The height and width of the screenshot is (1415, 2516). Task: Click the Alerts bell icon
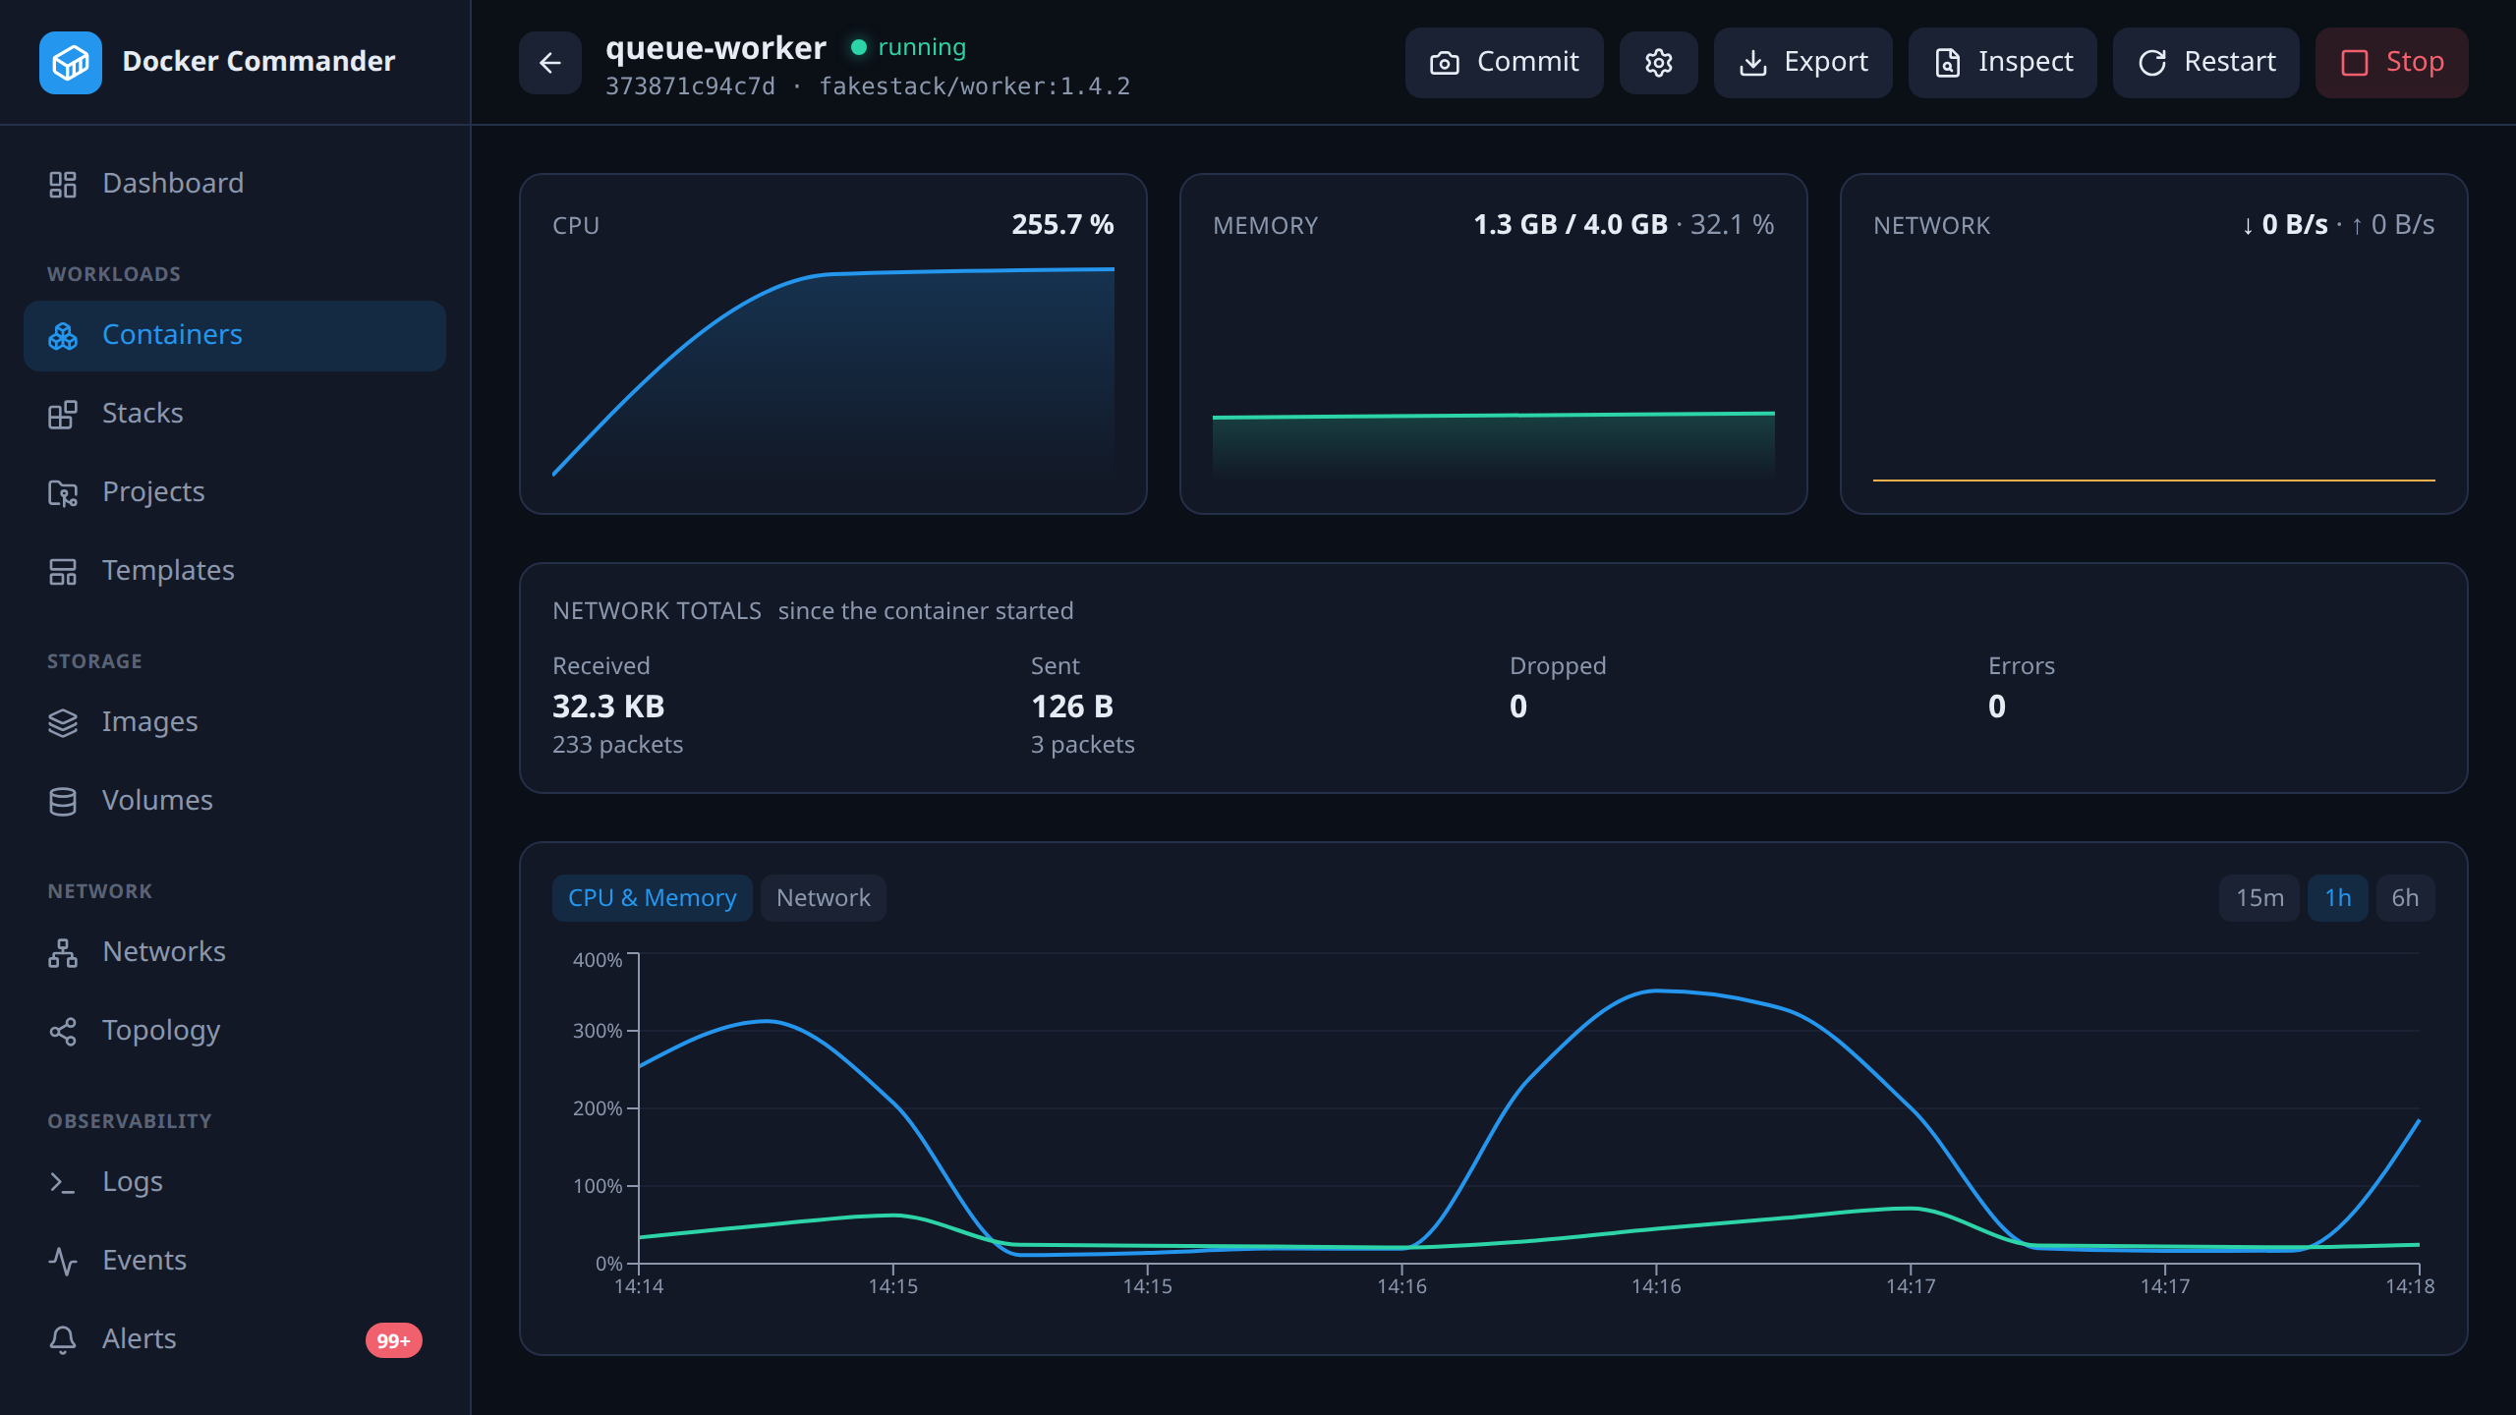63,1340
